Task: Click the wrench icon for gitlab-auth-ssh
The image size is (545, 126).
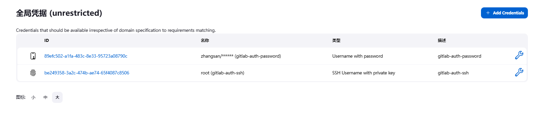Action: [x=519, y=72]
